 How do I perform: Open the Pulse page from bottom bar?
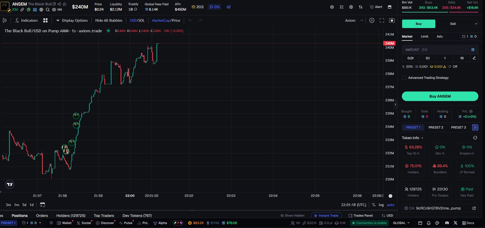(126, 223)
